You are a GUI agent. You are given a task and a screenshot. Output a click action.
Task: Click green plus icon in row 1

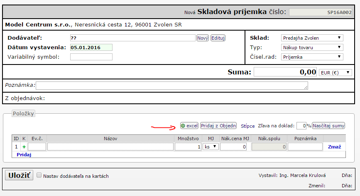pos(24,147)
